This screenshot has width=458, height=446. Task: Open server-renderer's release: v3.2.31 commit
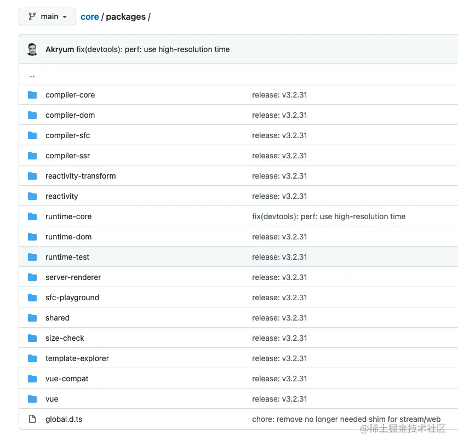coord(279,277)
